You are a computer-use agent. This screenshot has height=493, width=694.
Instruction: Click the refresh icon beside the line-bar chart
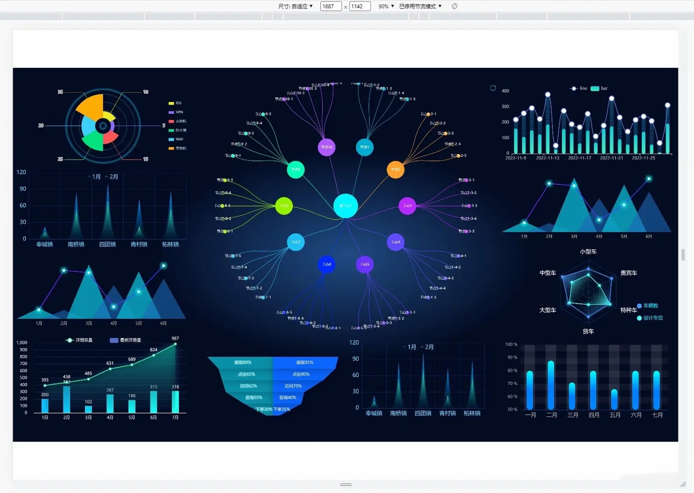click(493, 88)
